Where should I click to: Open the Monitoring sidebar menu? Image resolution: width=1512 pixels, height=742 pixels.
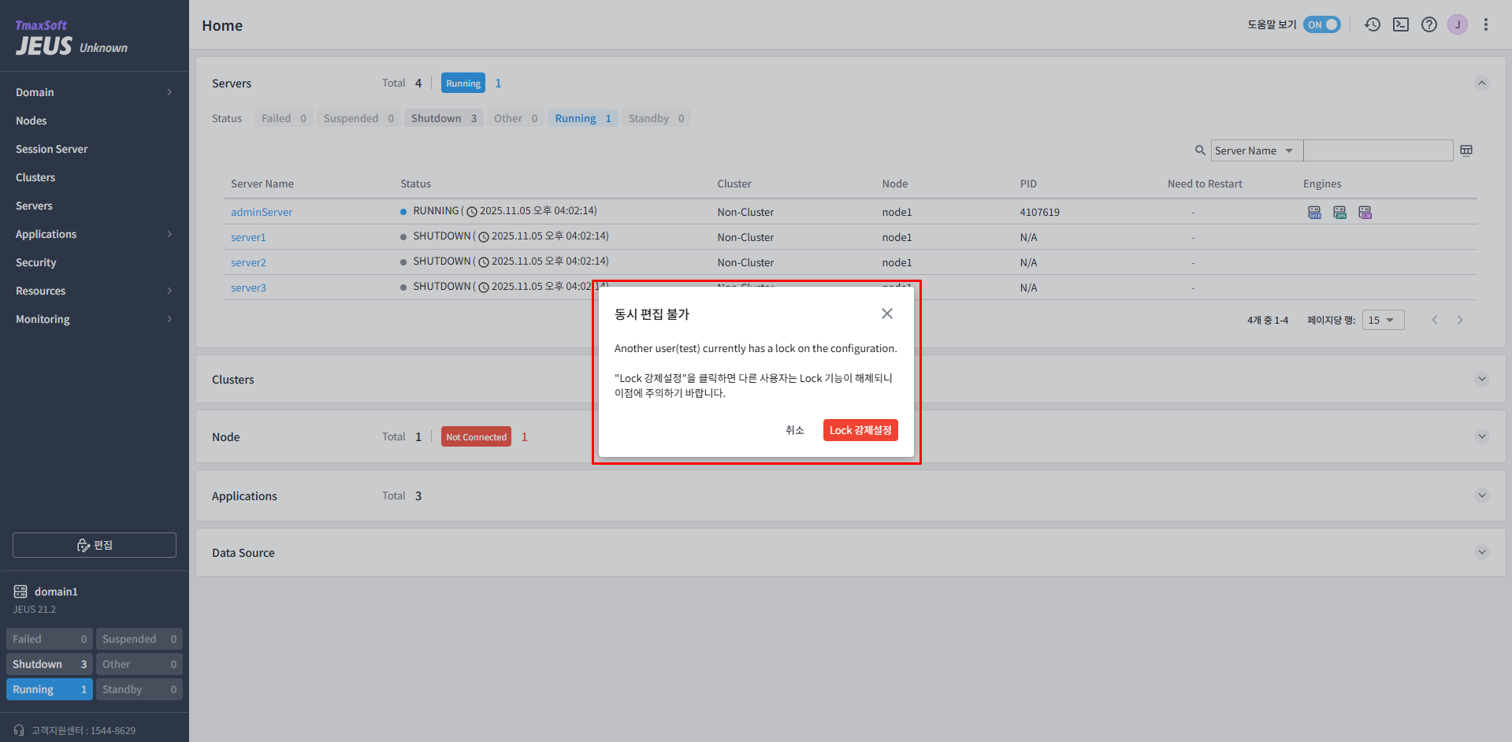tap(43, 319)
